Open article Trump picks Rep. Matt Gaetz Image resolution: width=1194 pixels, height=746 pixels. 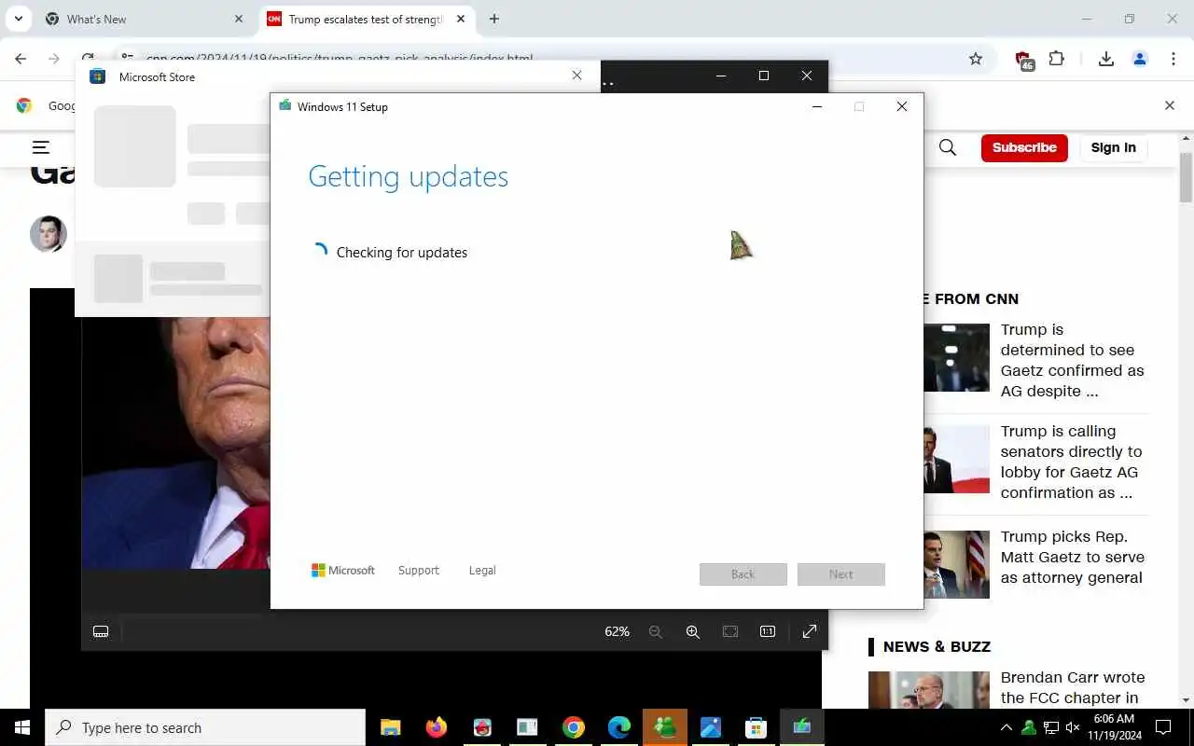(x=1073, y=557)
